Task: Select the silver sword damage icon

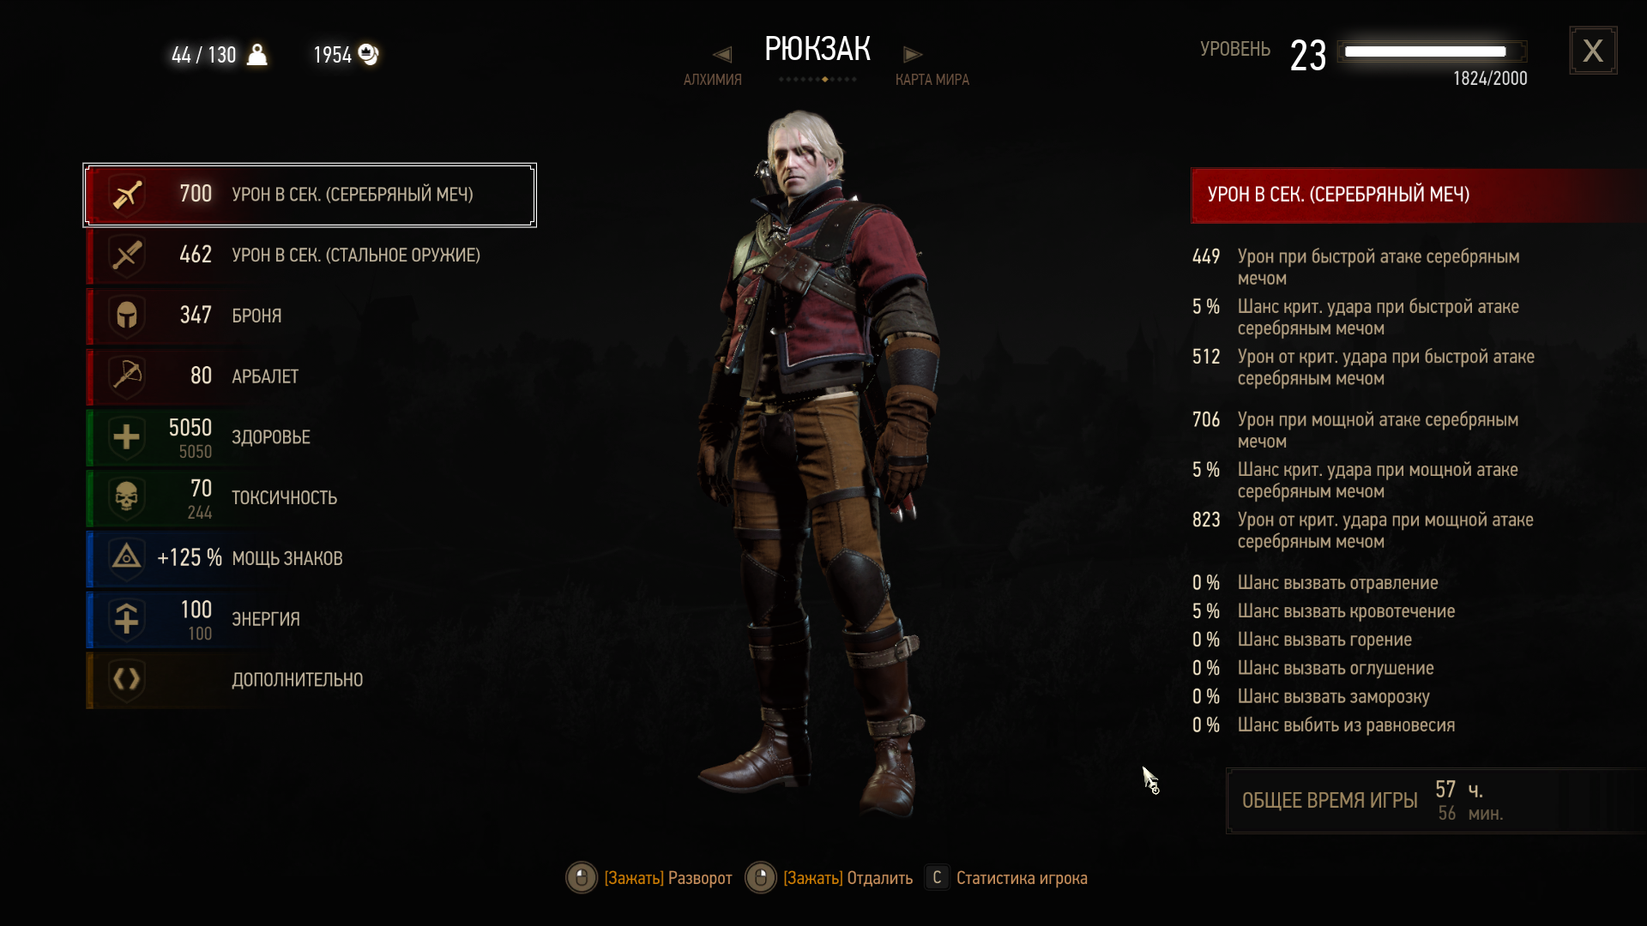Action: click(127, 195)
